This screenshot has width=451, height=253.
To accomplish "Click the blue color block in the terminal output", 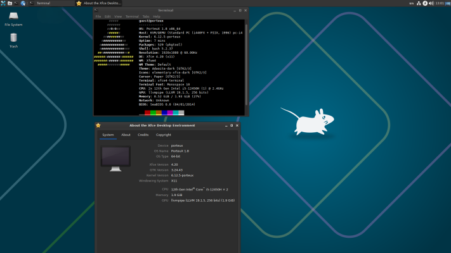I will point(164,113).
